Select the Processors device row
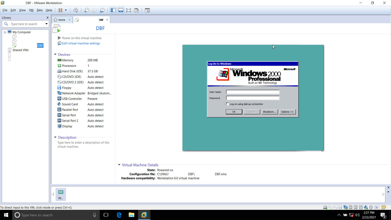 coord(84,66)
